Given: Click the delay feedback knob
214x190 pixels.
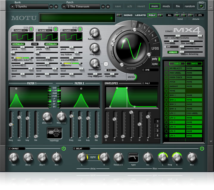Looking at the screenshot, I should point(118,157).
